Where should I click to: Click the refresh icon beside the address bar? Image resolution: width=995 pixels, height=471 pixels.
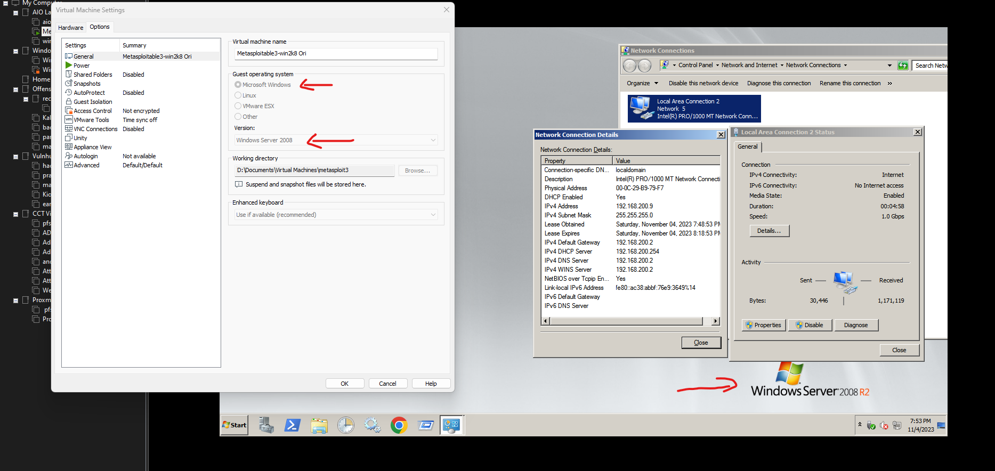point(903,66)
